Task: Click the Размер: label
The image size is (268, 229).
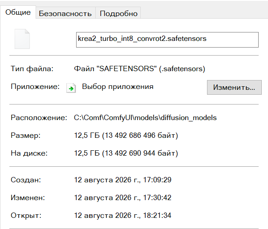Action: [26, 136]
